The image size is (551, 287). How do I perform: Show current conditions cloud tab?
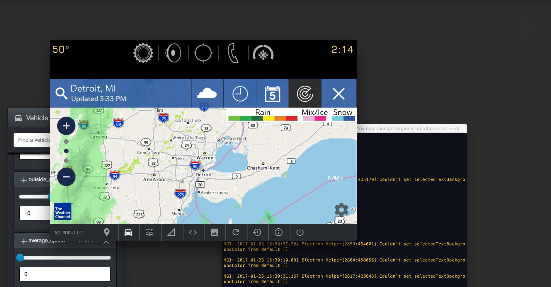click(207, 94)
